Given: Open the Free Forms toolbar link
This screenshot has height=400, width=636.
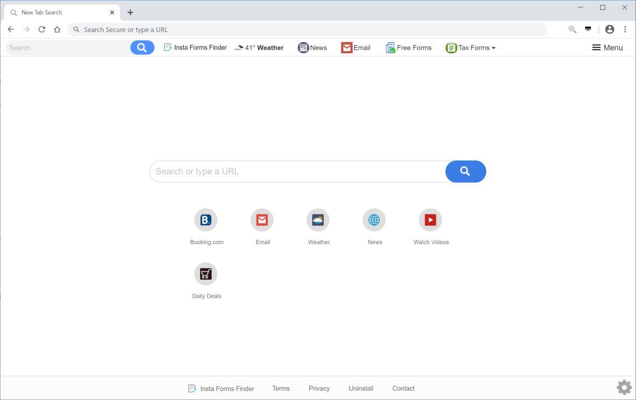Looking at the screenshot, I should [408, 47].
